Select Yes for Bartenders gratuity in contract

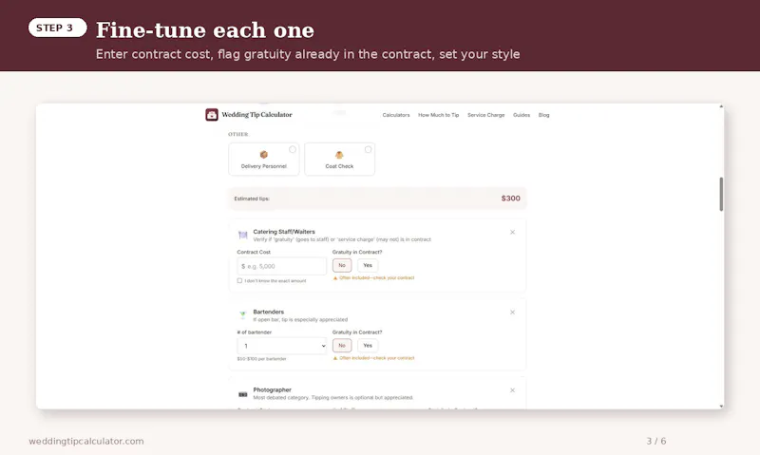(x=368, y=346)
